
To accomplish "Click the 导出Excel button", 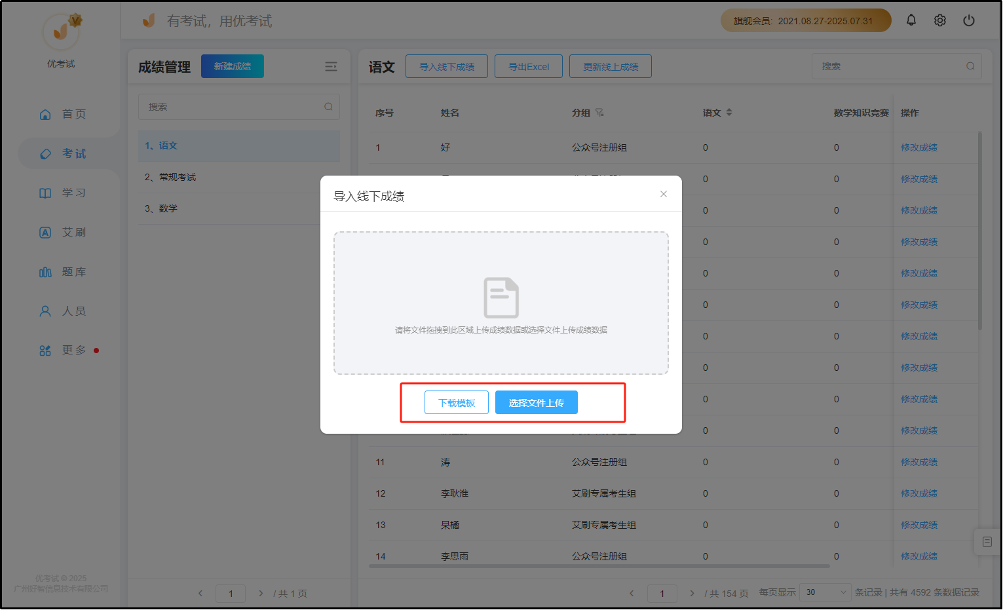I will click(x=529, y=66).
